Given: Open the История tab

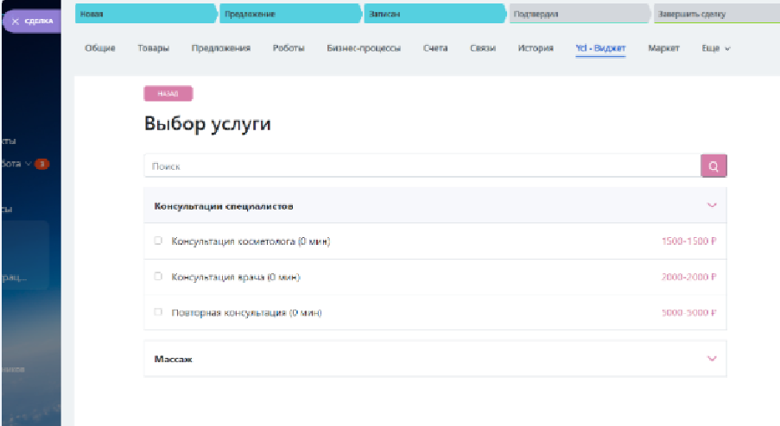Looking at the screenshot, I should click(536, 48).
